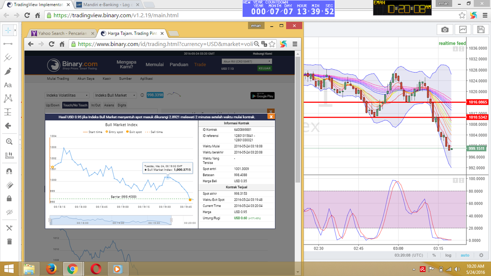This screenshot has width=491, height=276.
Task: Go to the Trade menu item
Action: (x=200, y=64)
